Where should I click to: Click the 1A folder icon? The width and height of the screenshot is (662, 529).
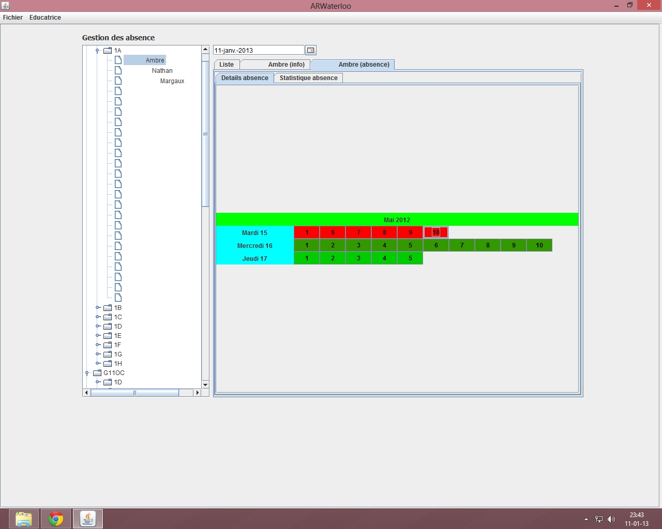pyautogui.click(x=108, y=51)
